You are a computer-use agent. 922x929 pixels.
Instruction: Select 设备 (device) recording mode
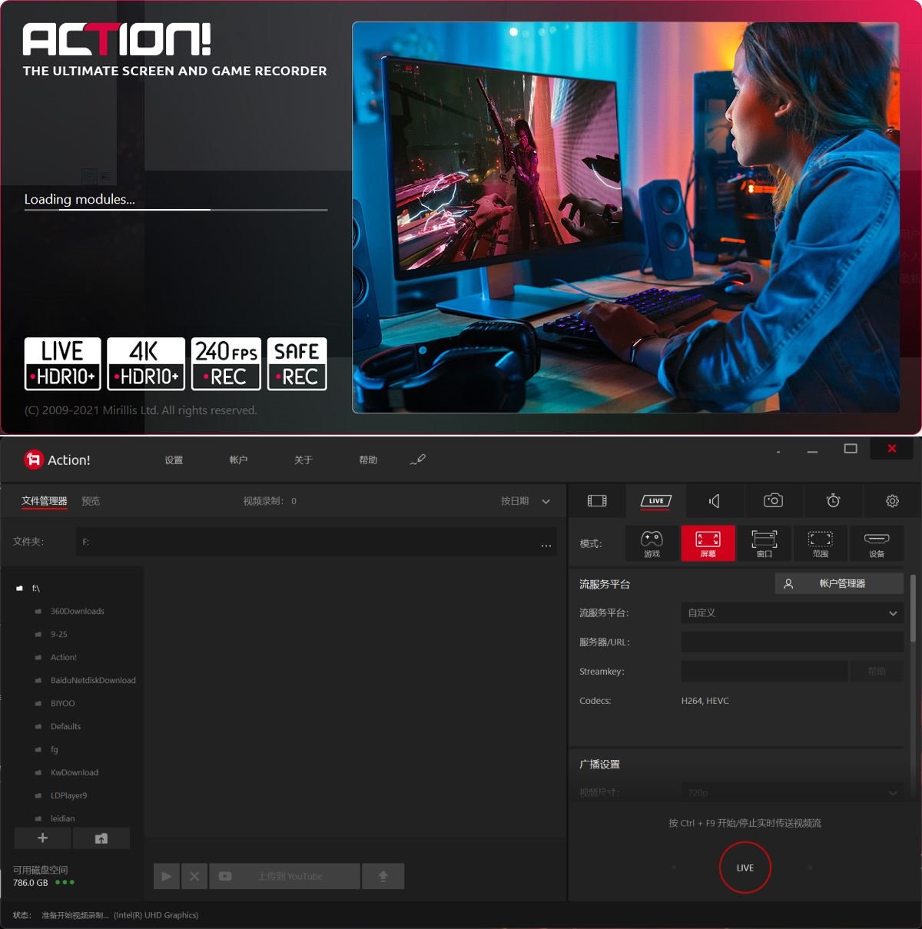click(x=876, y=543)
